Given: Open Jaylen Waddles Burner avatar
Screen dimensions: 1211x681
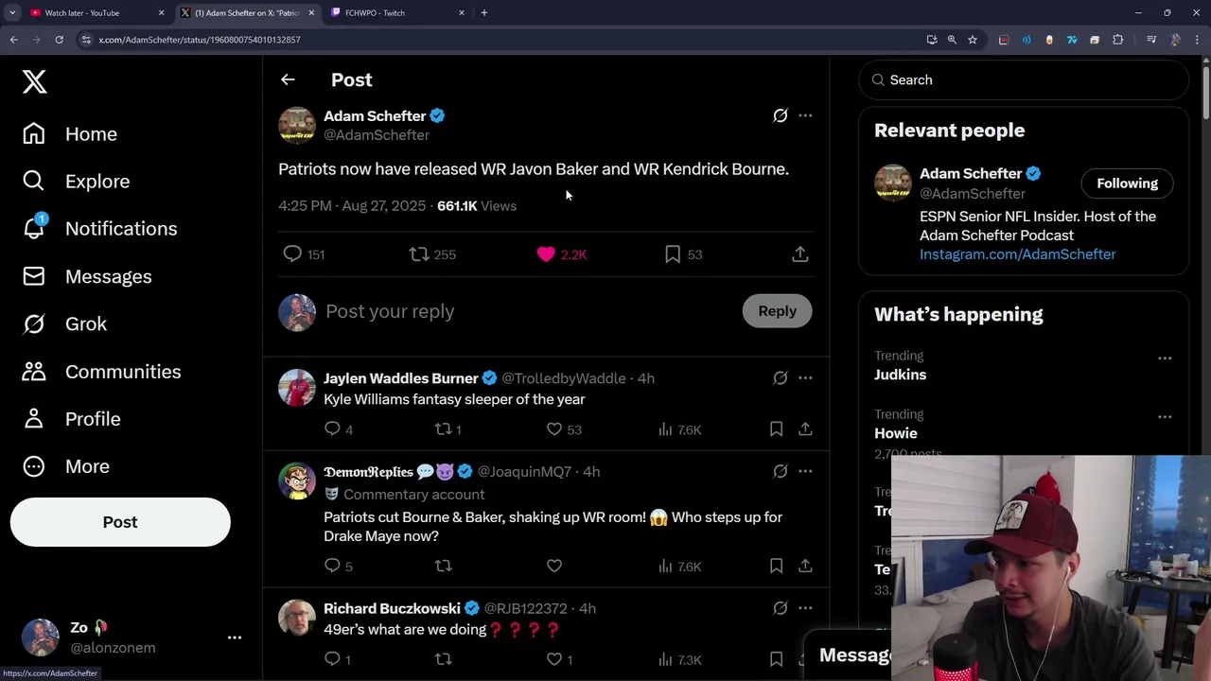Looking at the screenshot, I should (296, 388).
